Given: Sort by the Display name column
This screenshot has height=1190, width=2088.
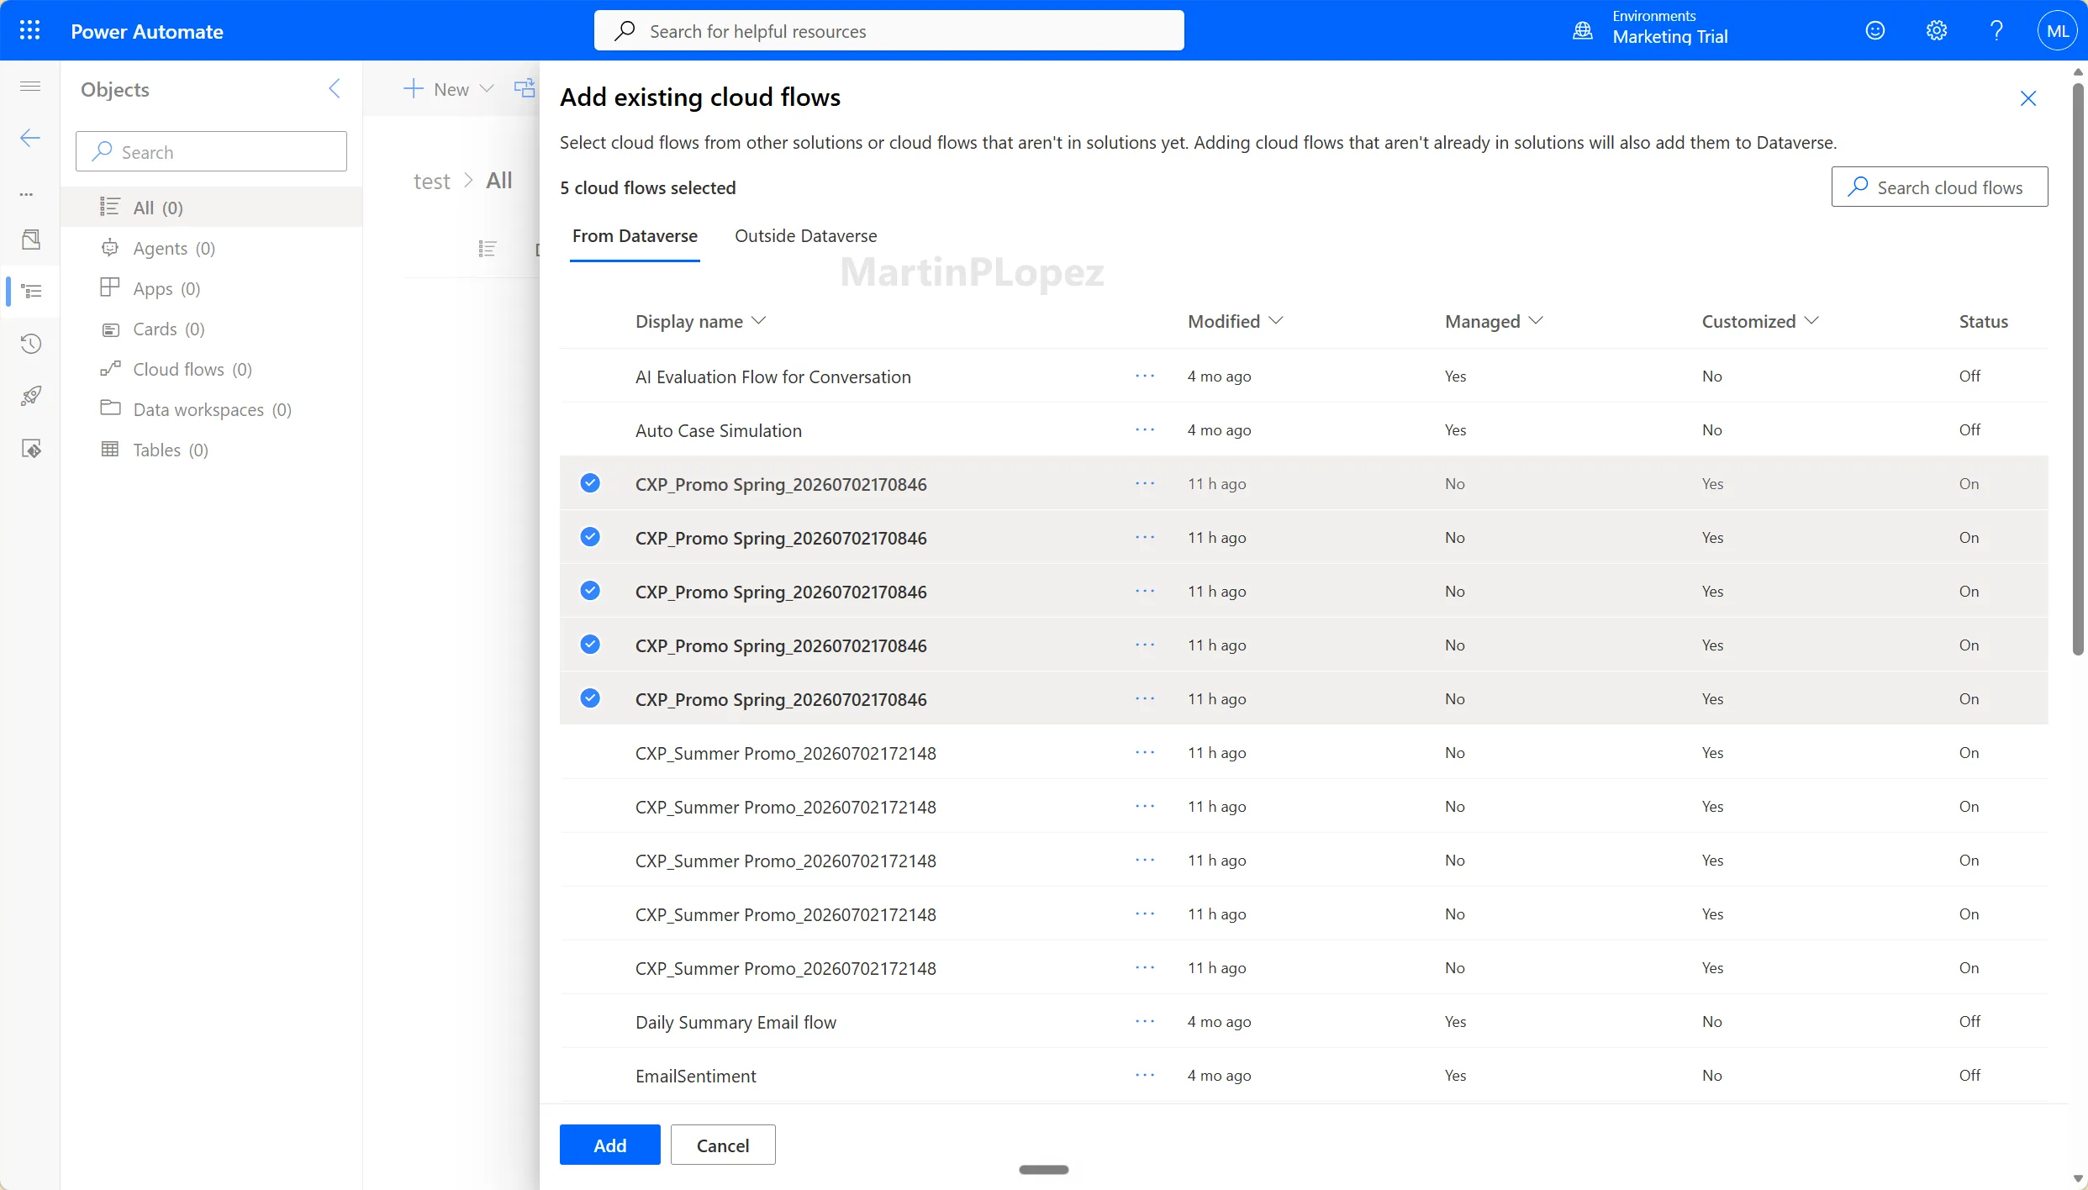Looking at the screenshot, I should tap(700, 321).
